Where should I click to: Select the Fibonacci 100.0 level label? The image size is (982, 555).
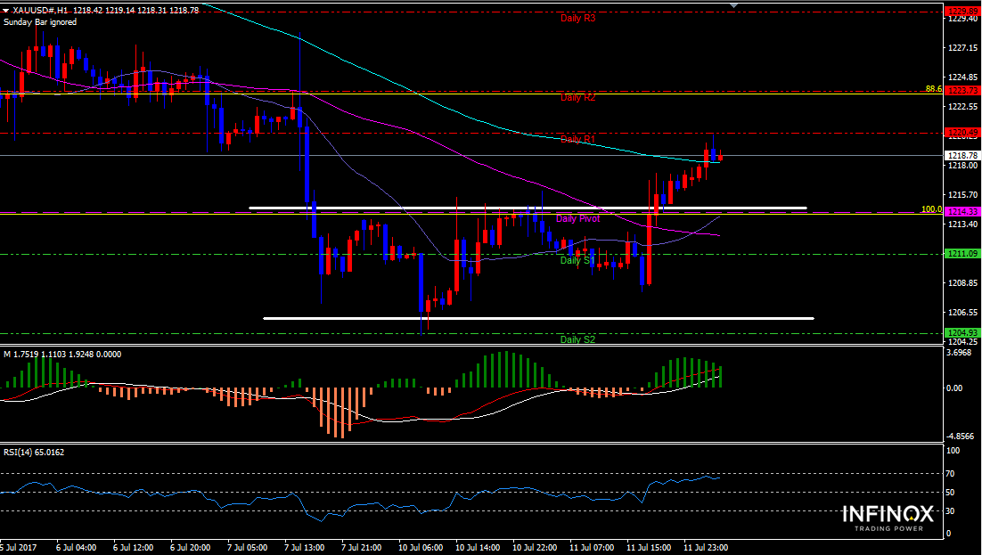click(x=931, y=209)
